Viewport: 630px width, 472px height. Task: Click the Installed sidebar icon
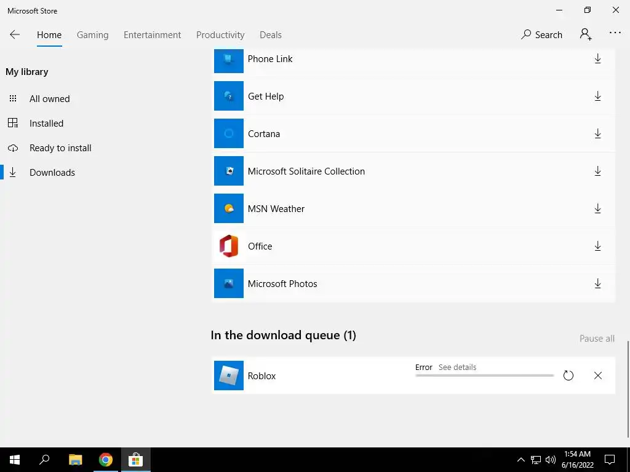pos(13,123)
